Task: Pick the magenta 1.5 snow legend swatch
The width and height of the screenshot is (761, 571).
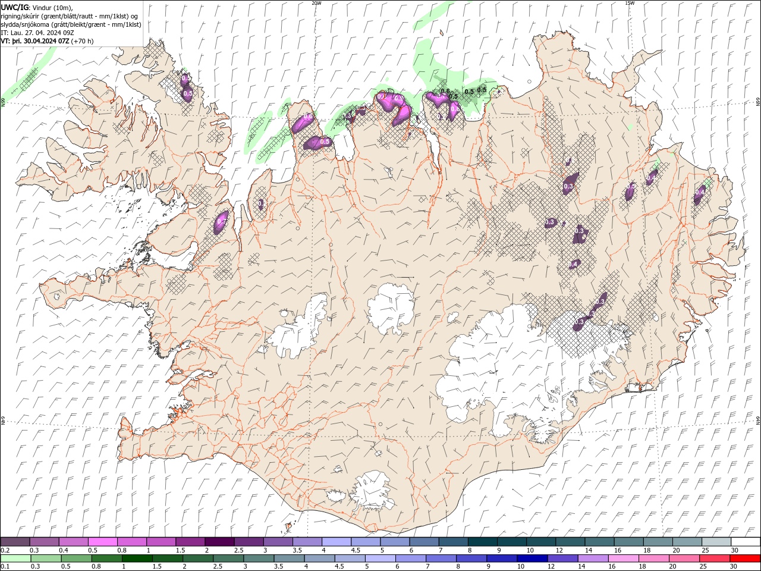Action: click(x=190, y=541)
